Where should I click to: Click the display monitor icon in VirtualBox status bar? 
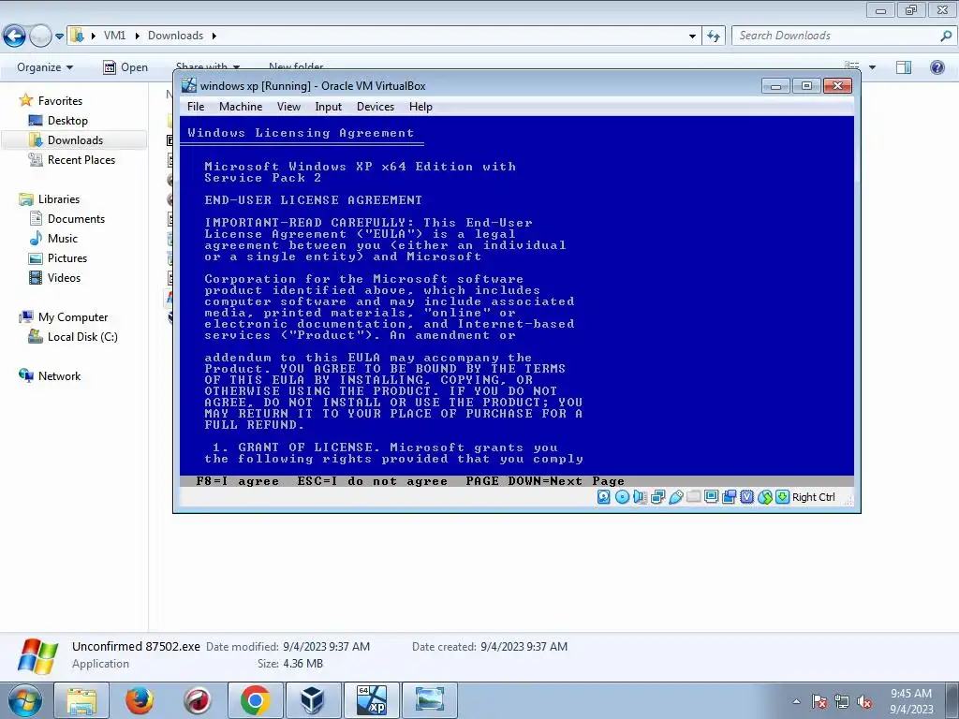[x=712, y=496]
